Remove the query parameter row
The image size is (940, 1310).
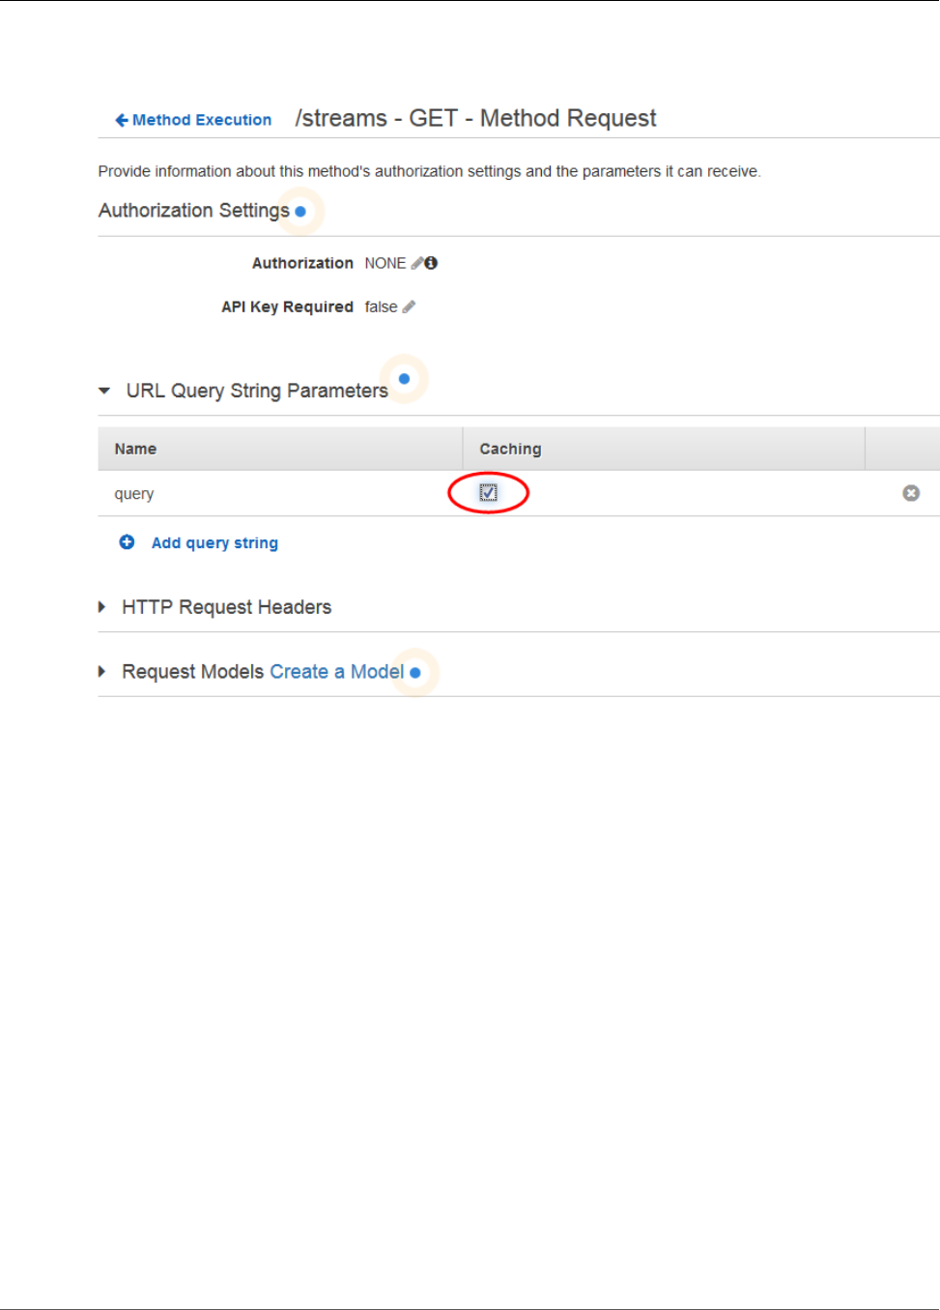tap(911, 493)
